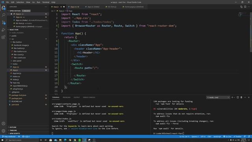The width and height of the screenshot is (252, 142).
Task: Open the View menu
Action: click(x=28, y=2)
